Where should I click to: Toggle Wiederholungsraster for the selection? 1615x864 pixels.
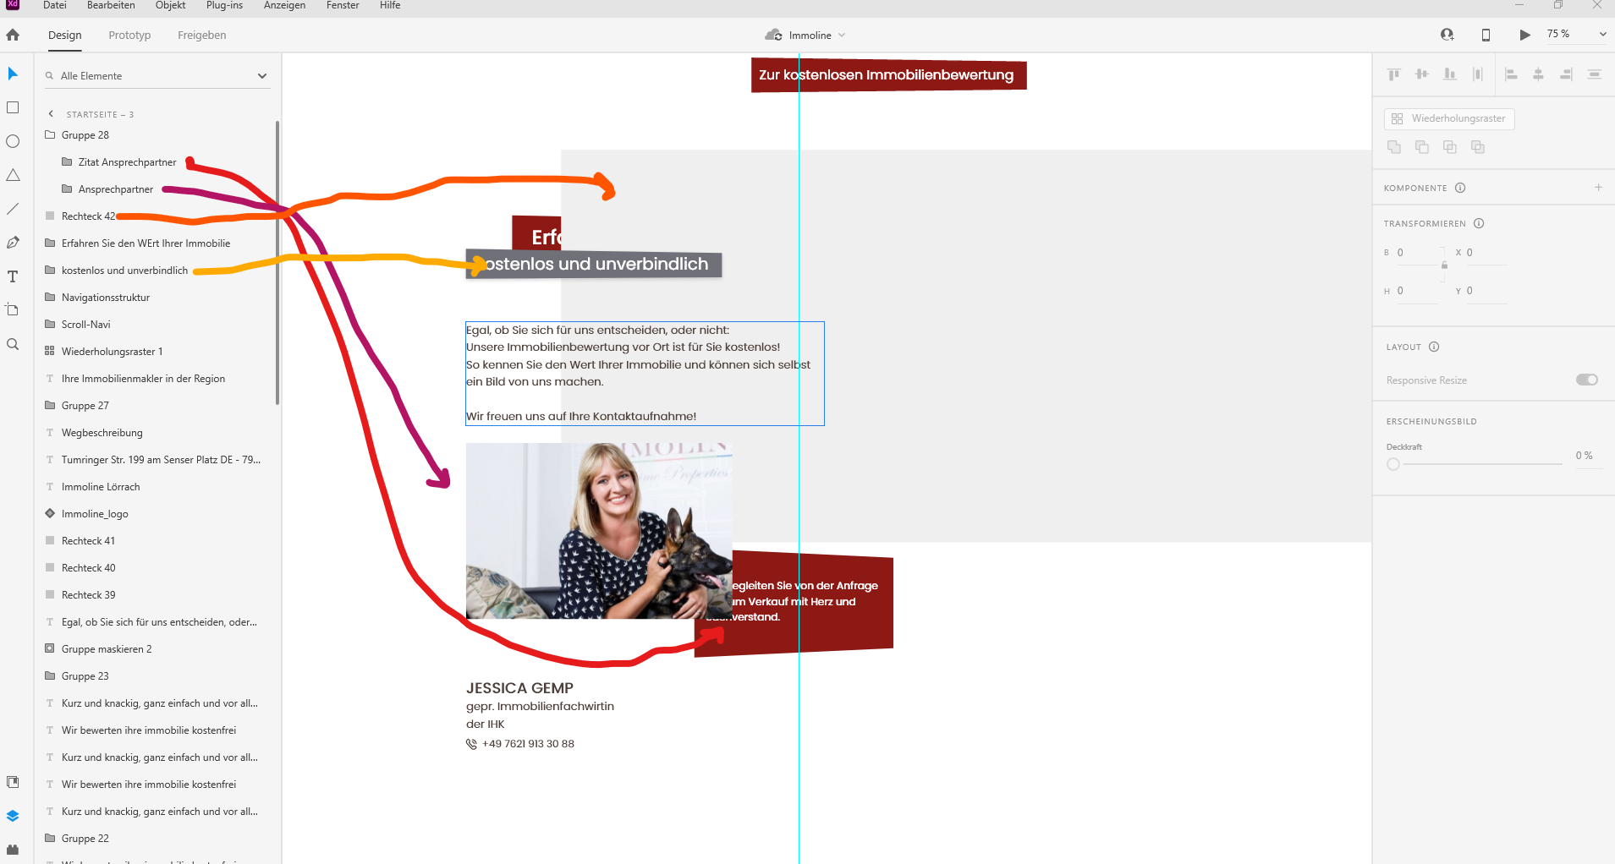[1448, 118]
